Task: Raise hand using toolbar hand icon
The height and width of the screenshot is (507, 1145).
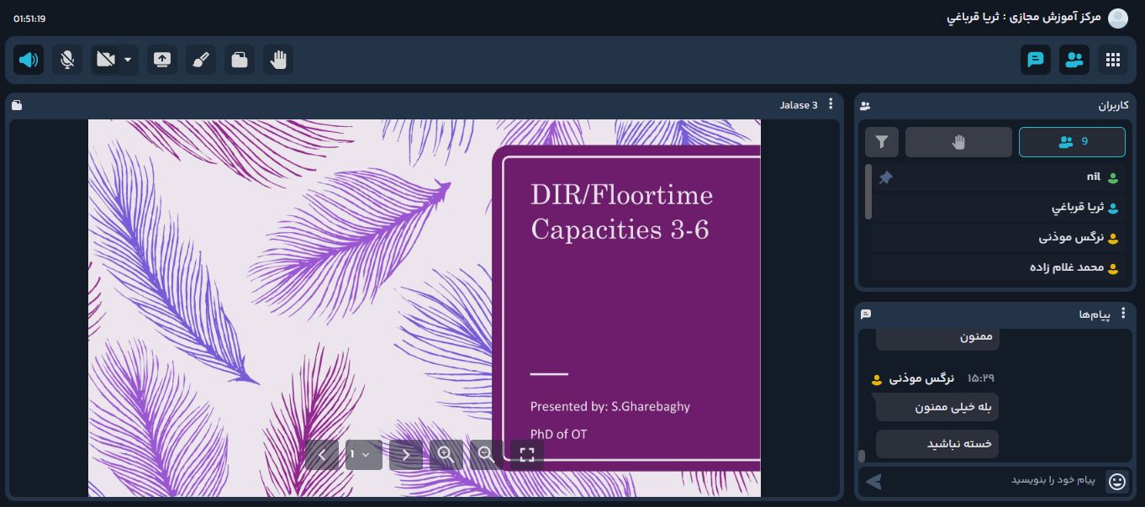Action: pos(278,60)
